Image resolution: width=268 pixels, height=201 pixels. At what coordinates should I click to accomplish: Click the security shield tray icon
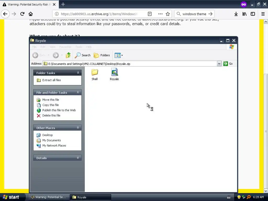tap(239, 197)
